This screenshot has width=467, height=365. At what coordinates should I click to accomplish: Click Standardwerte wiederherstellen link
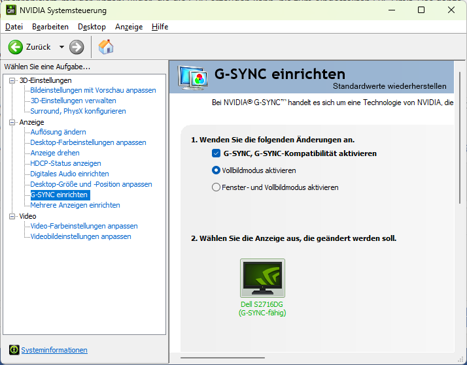[390, 86]
